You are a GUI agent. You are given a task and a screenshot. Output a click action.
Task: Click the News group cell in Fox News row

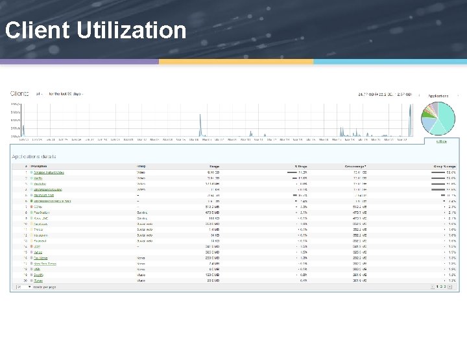coord(141,258)
